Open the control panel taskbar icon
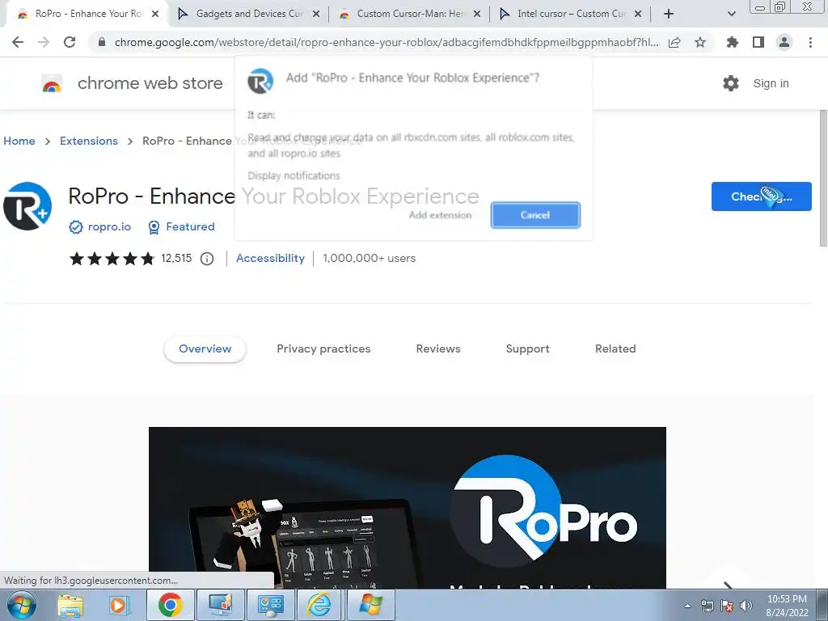This screenshot has width=828, height=621. point(270,605)
